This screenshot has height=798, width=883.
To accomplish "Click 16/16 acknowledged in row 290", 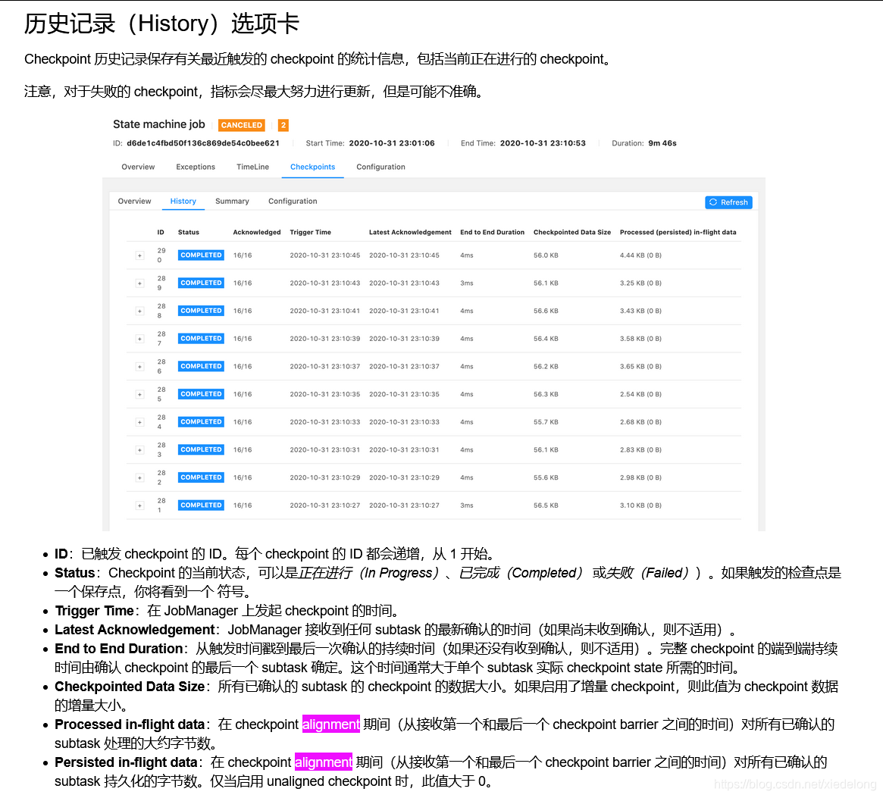I will 243,255.
